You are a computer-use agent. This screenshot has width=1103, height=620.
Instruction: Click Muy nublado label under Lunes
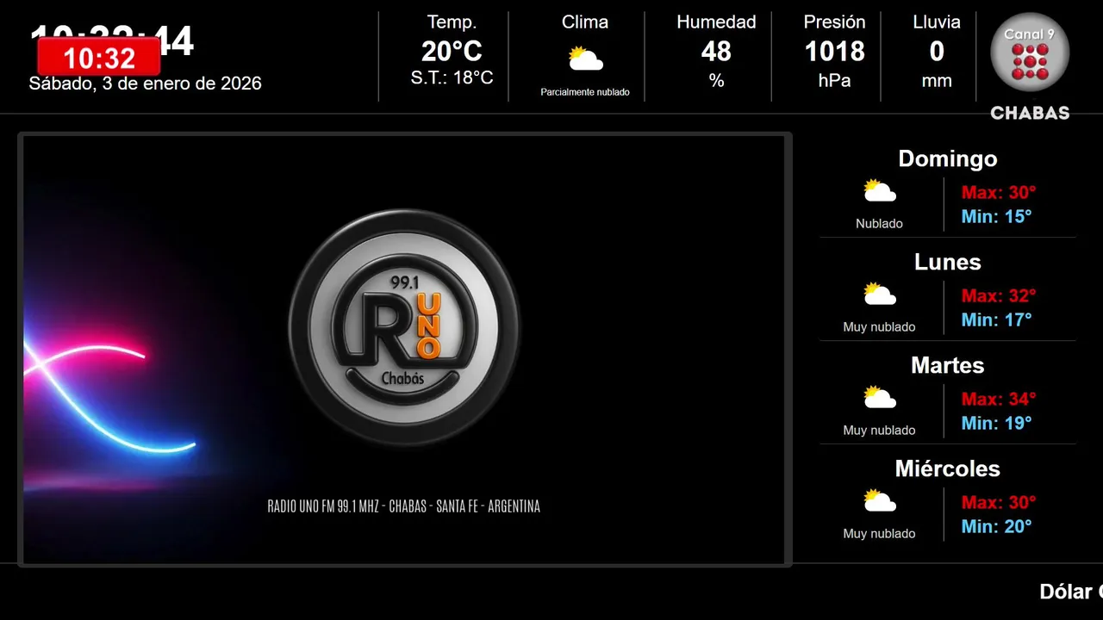coord(879,327)
